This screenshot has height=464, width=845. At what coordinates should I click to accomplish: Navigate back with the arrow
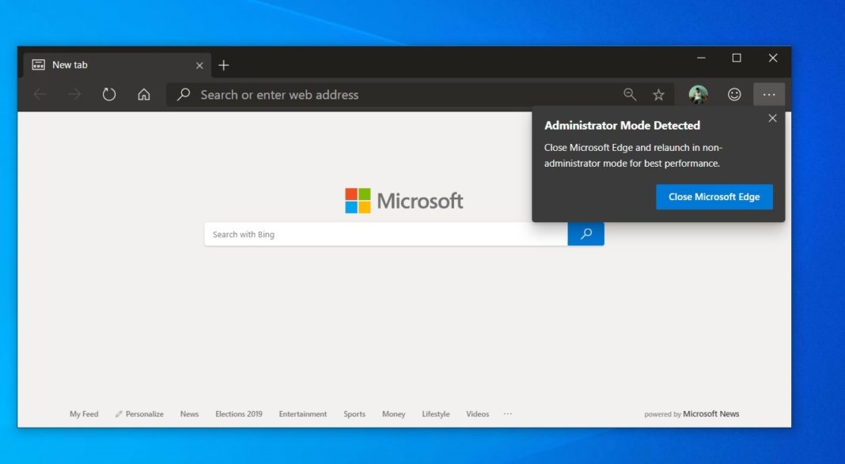coord(40,94)
